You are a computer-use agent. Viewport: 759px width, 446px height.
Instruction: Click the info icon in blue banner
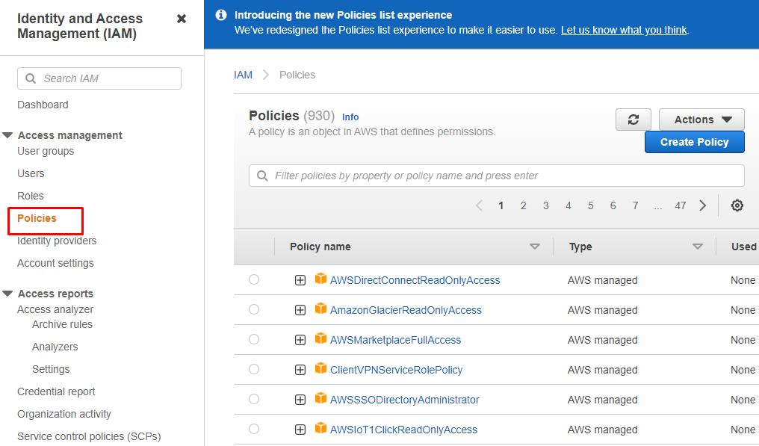pyautogui.click(x=221, y=15)
